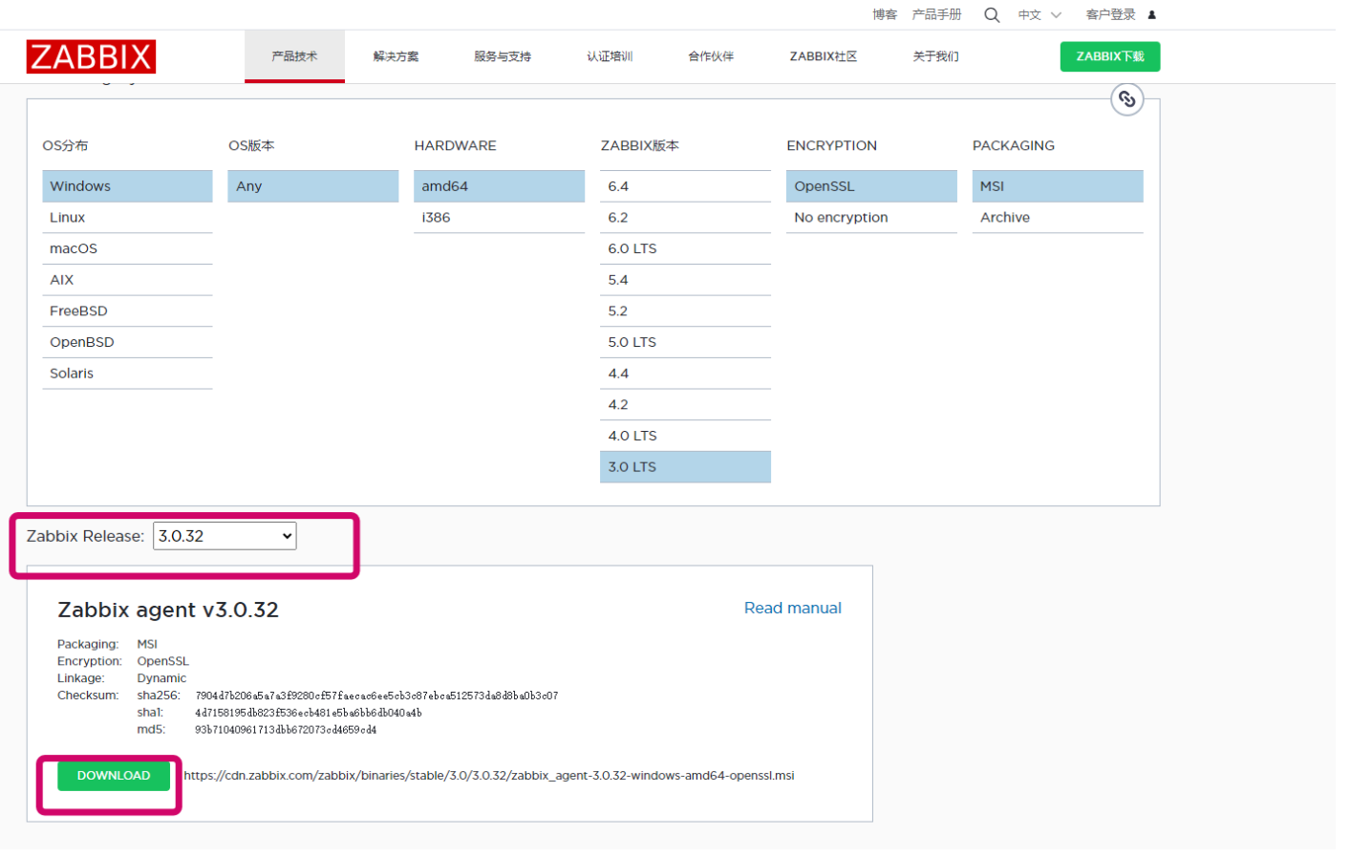Screen dimensions: 1350x857
Task: Expand the 中文 chevron arrow
Action: [x=1056, y=15]
